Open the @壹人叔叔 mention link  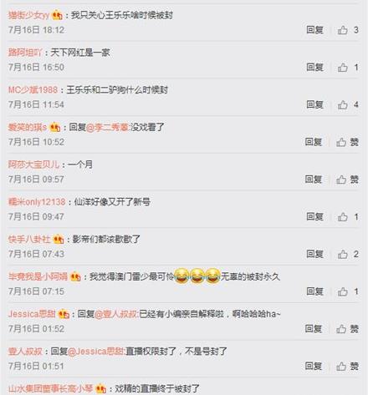[116, 314]
